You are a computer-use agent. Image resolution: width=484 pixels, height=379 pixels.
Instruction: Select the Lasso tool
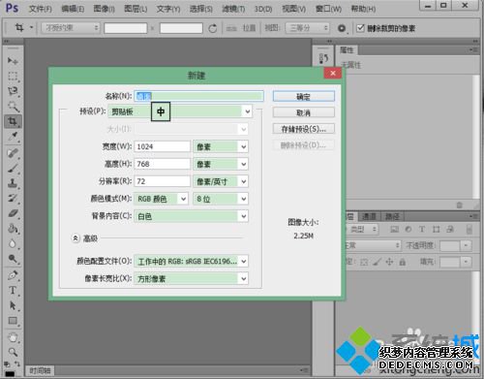[x=13, y=91]
